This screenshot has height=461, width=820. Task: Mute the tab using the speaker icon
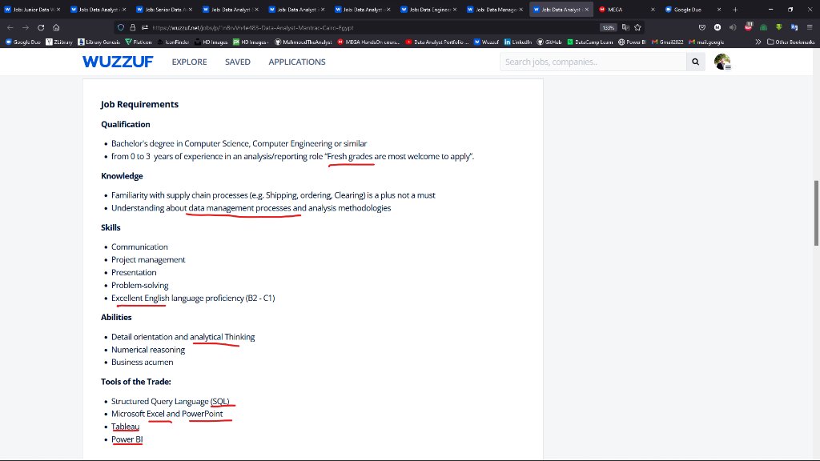coord(733,27)
